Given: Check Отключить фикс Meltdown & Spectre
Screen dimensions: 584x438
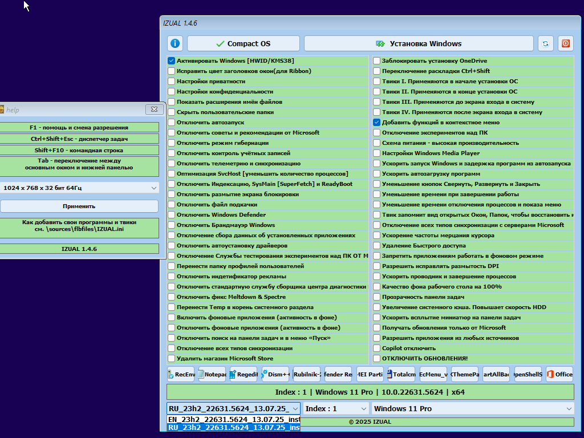Looking at the screenshot, I should click(171, 297).
